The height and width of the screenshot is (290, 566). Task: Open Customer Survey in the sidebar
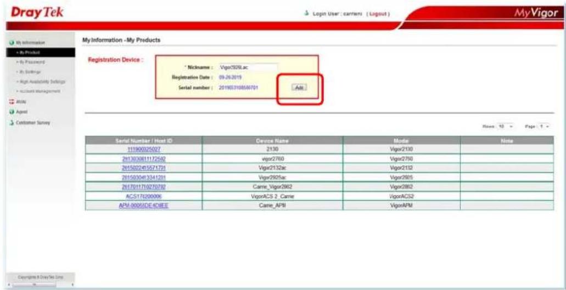click(33, 122)
